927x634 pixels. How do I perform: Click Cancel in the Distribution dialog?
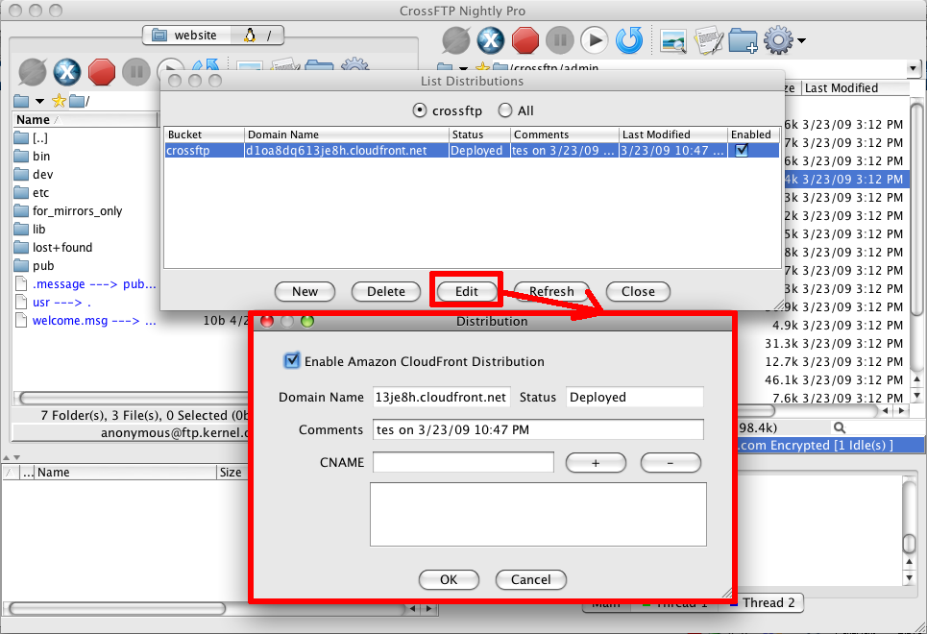[x=531, y=579]
